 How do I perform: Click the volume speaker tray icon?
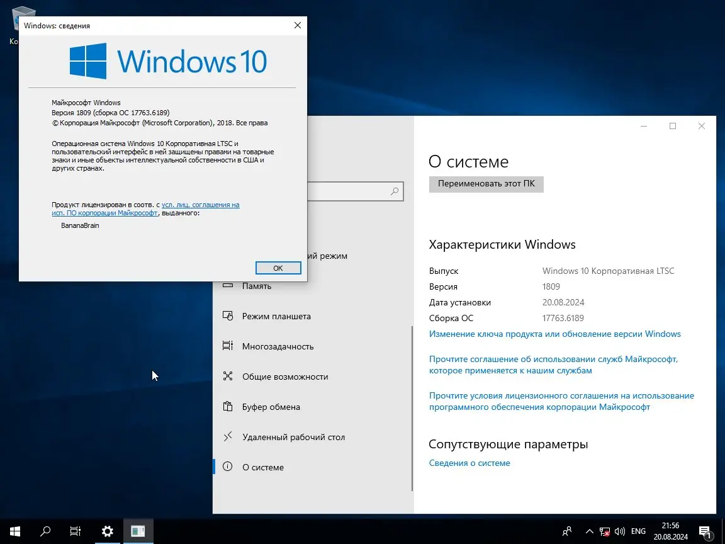pyautogui.click(x=620, y=531)
